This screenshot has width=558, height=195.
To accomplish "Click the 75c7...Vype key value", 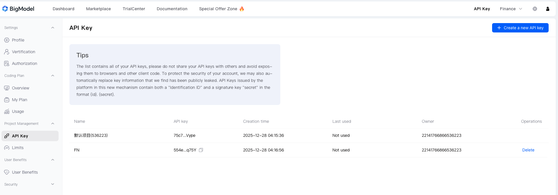I will pyautogui.click(x=185, y=135).
